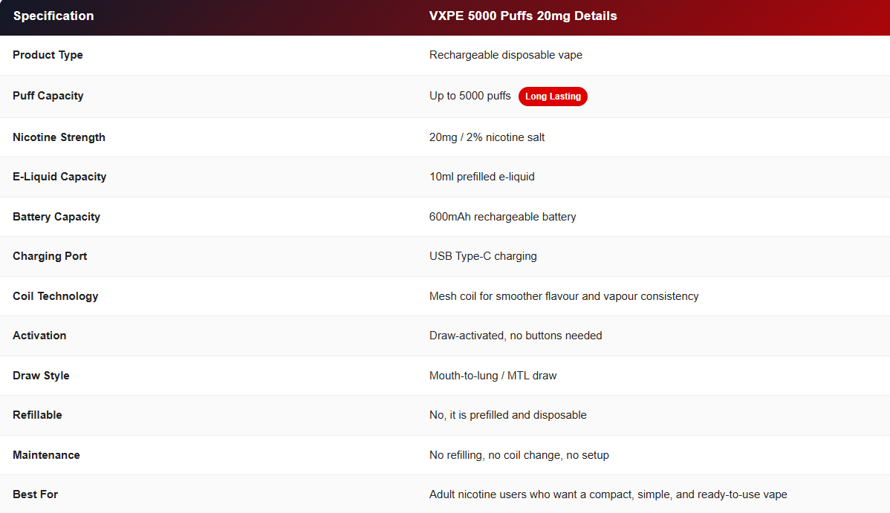Click the 'Refillable' label
Image resolution: width=890 pixels, height=513 pixels.
click(37, 415)
